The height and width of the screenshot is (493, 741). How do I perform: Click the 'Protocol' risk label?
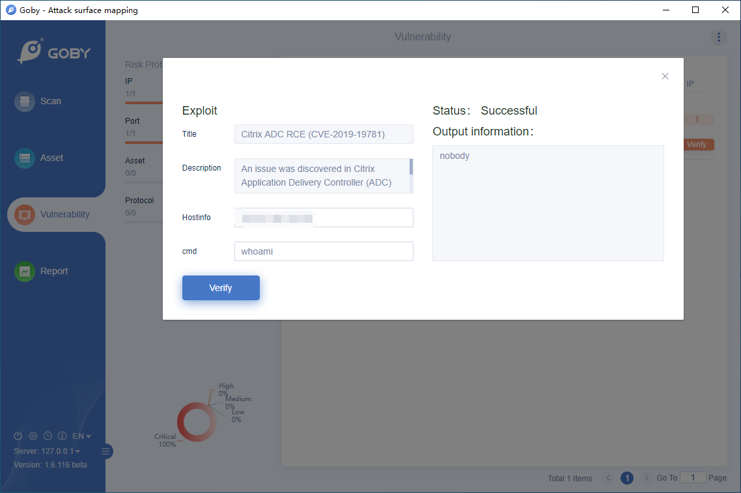click(139, 201)
